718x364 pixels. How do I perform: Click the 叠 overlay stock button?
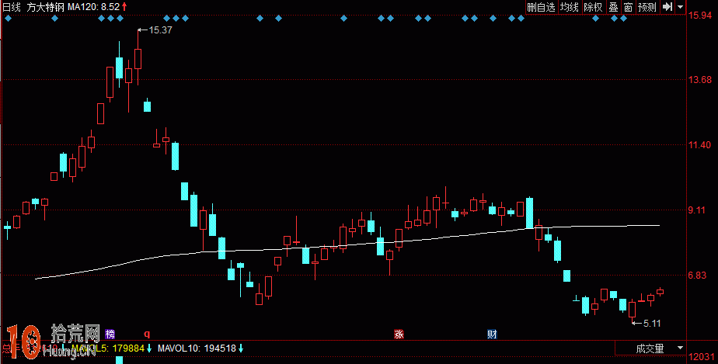[x=614, y=7]
